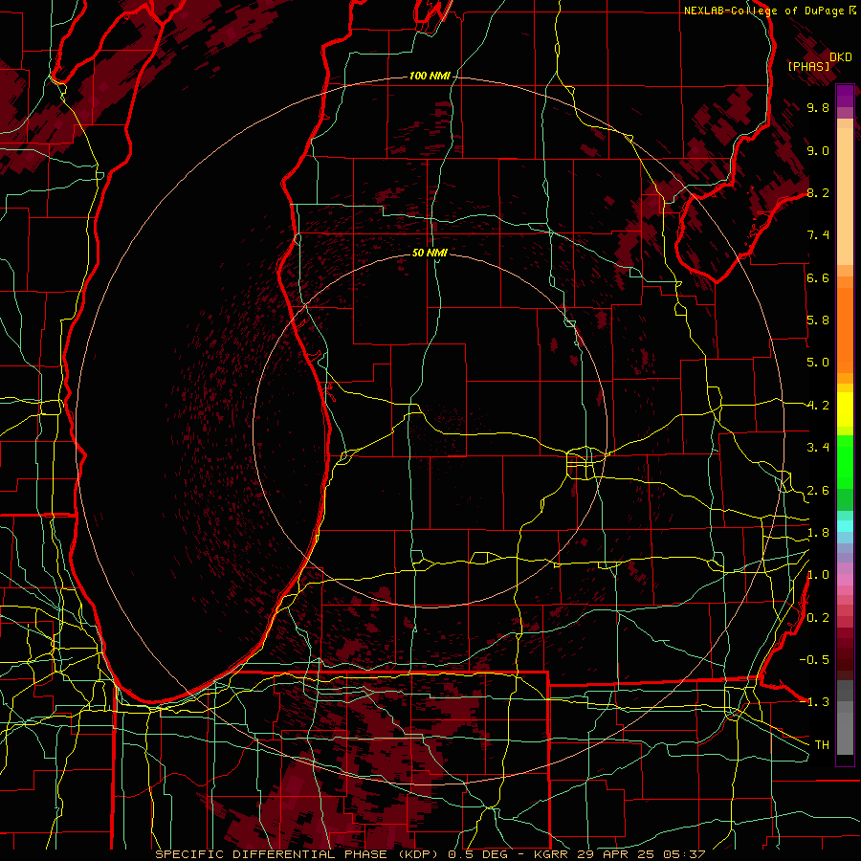Select the bright green segment of the color bar
The height and width of the screenshot is (861, 861).
(x=845, y=461)
